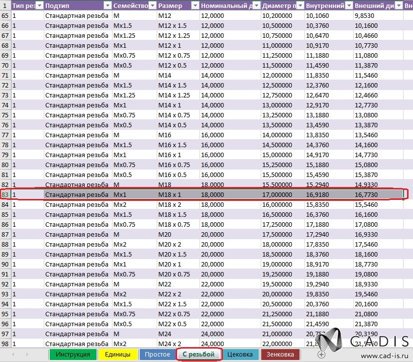Click the Семейство cell Mx0.75 in row 86
Image resolution: width=413 pixels, height=362 pixels.
134,225
